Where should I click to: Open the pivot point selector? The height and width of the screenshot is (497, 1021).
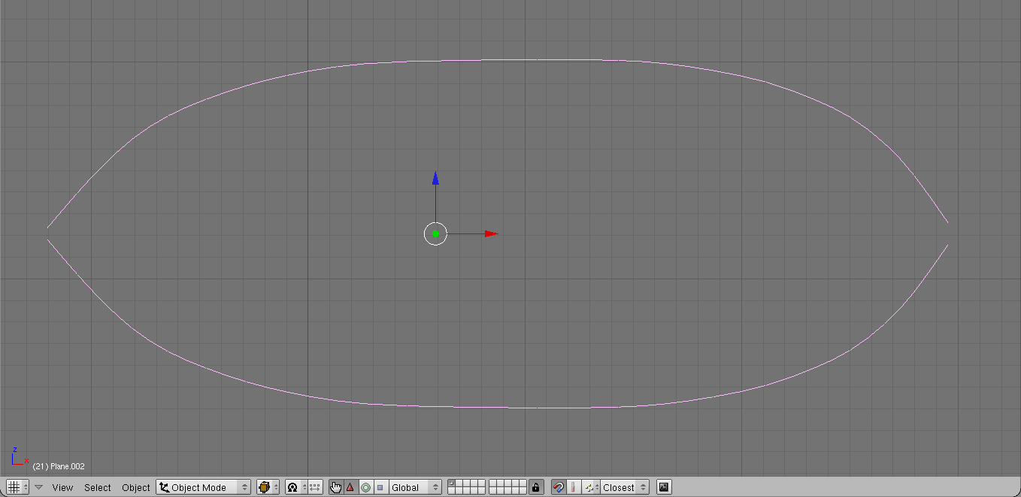point(296,487)
